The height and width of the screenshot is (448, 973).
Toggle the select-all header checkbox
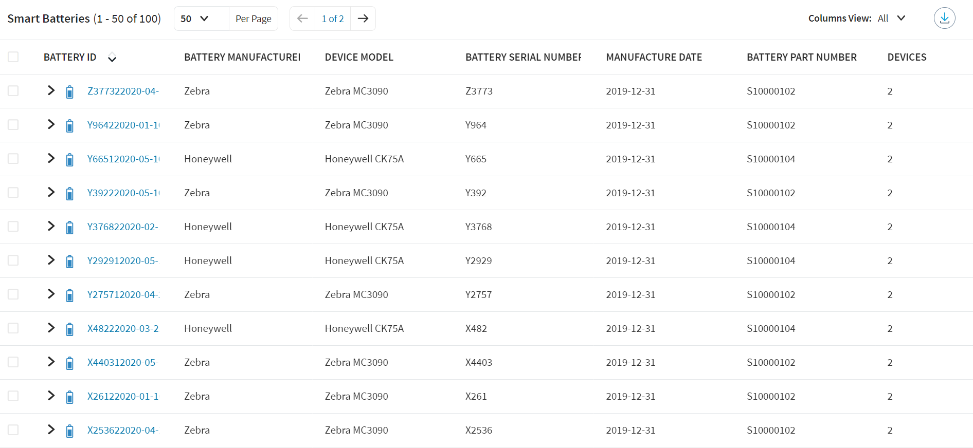click(13, 57)
